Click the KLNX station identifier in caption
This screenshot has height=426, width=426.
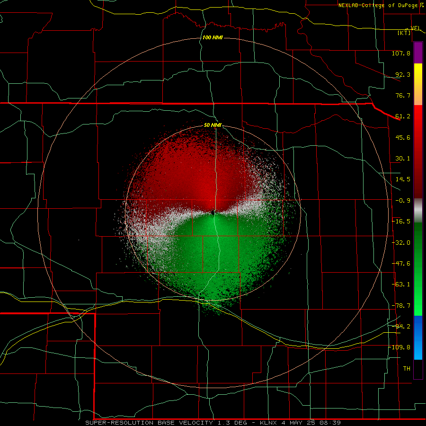[x=269, y=423]
